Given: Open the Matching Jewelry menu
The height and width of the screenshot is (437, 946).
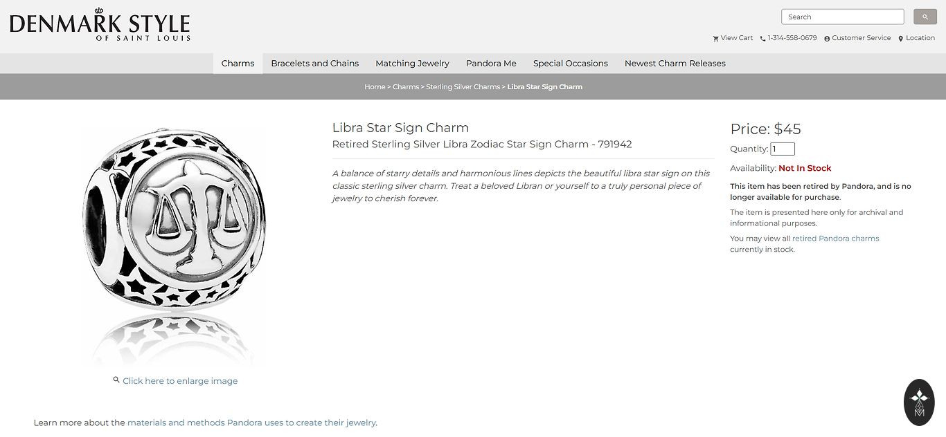Looking at the screenshot, I should (x=412, y=63).
